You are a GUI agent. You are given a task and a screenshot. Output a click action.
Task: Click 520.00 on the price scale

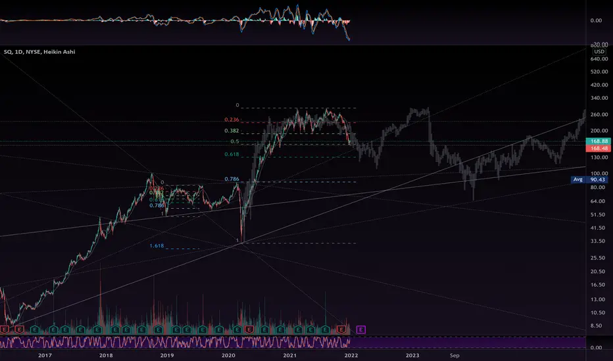[x=599, y=72]
